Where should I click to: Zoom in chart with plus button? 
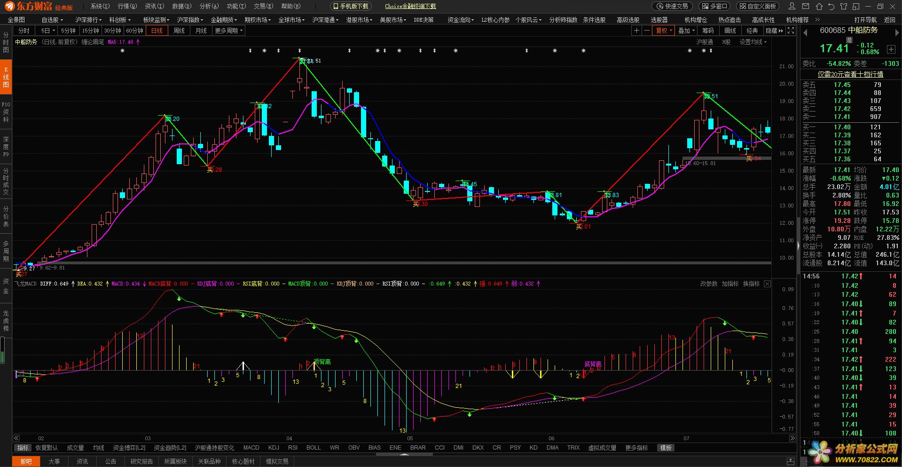click(x=636, y=31)
